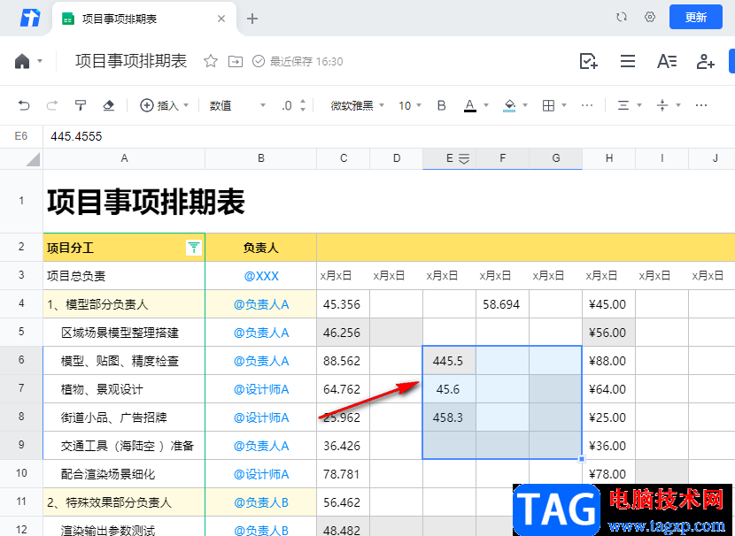Click the blue 更新 button
The height and width of the screenshot is (536, 735).
[696, 17]
